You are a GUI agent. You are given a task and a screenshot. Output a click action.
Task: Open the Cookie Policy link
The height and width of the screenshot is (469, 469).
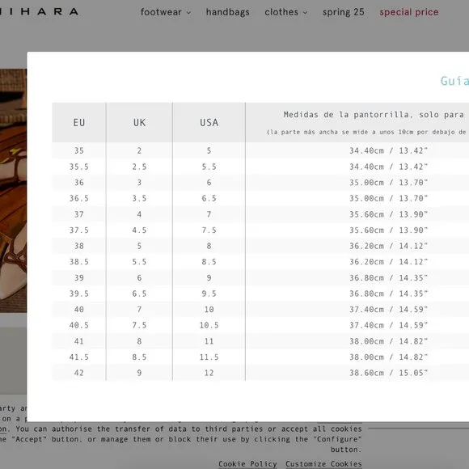tap(247, 463)
